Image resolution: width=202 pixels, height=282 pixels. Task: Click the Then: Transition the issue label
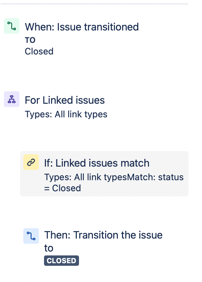pyautogui.click(x=103, y=235)
